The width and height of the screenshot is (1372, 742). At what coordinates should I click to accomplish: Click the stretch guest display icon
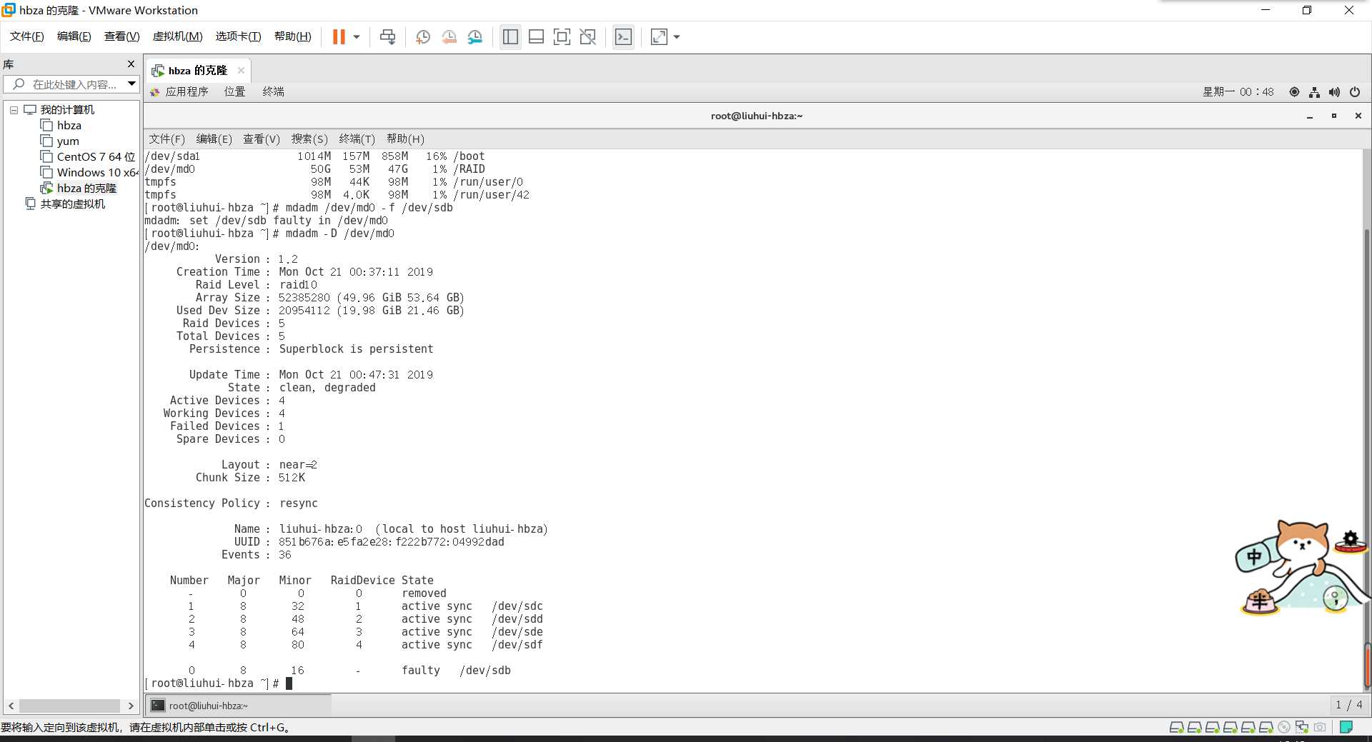[659, 37]
